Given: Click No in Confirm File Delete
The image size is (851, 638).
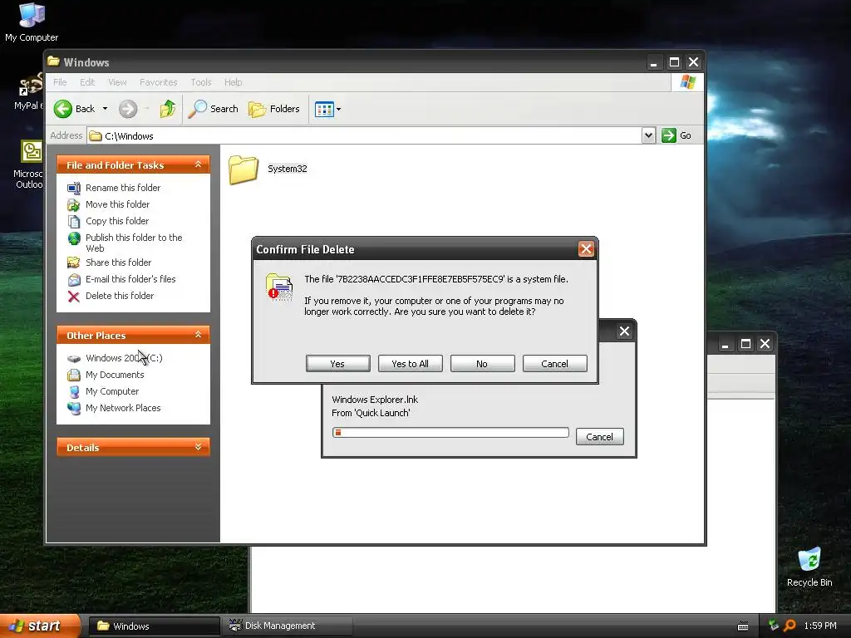Looking at the screenshot, I should point(483,364).
